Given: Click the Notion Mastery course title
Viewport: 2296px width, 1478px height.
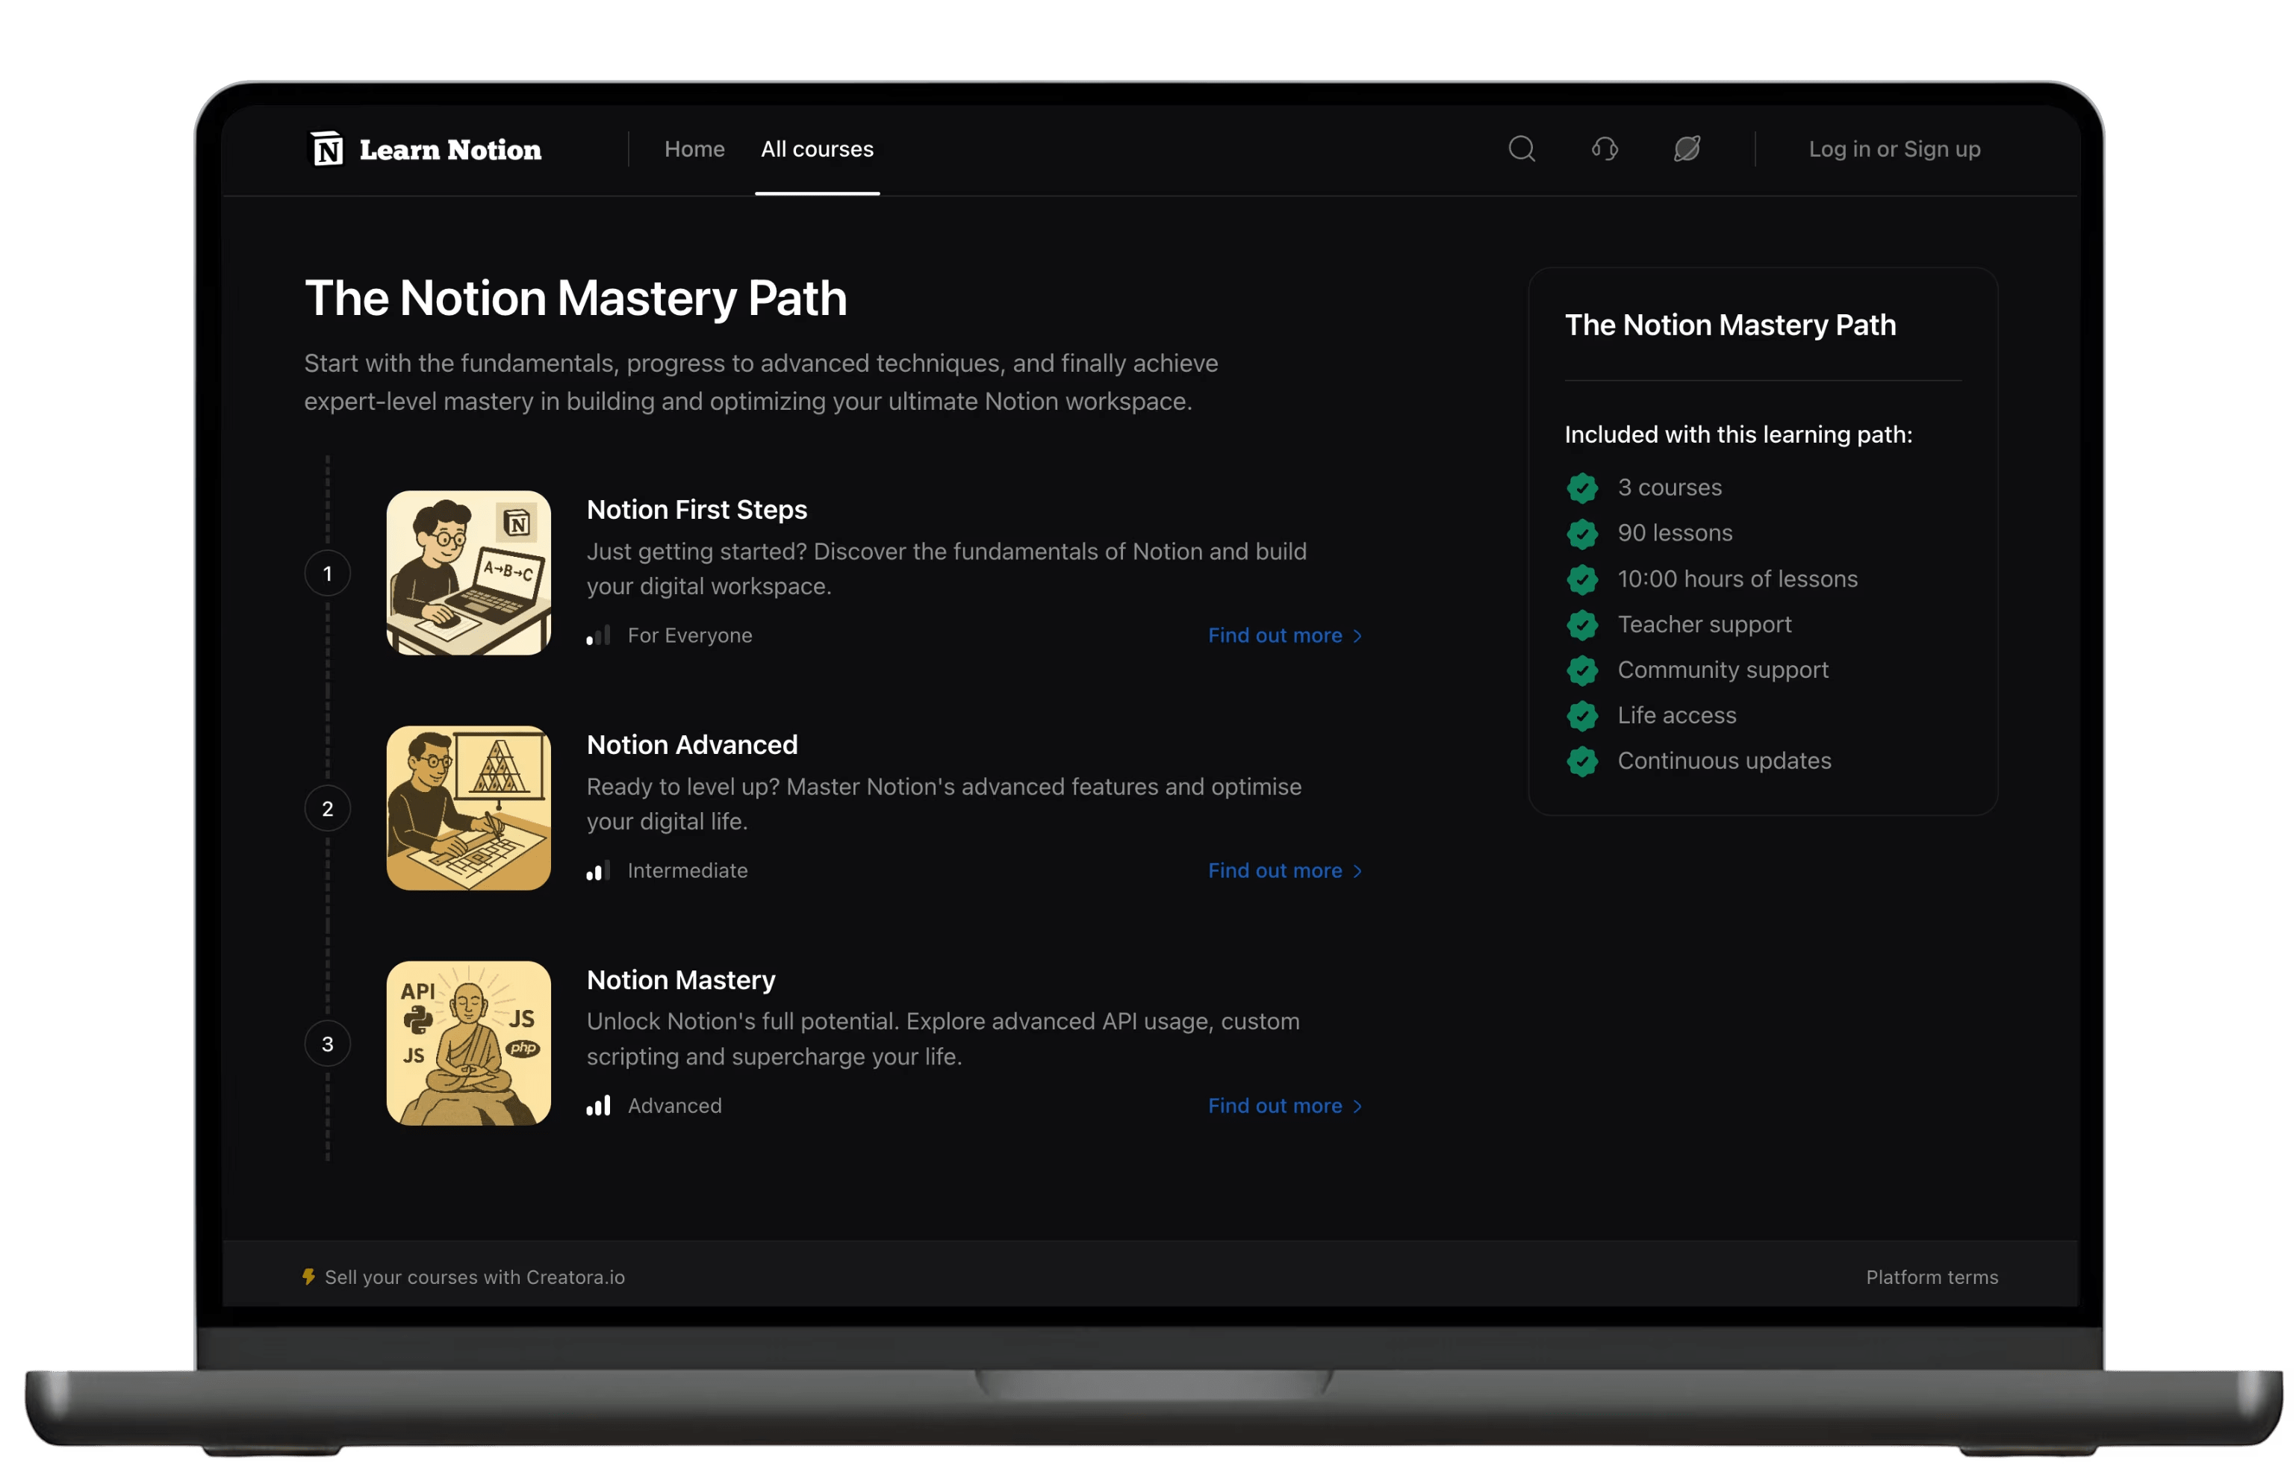Looking at the screenshot, I should (x=682, y=980).
